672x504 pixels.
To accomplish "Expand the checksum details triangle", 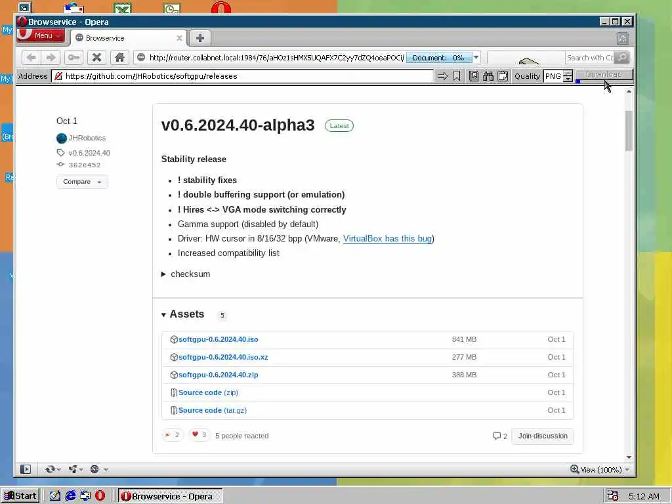I will pos(163,274).
